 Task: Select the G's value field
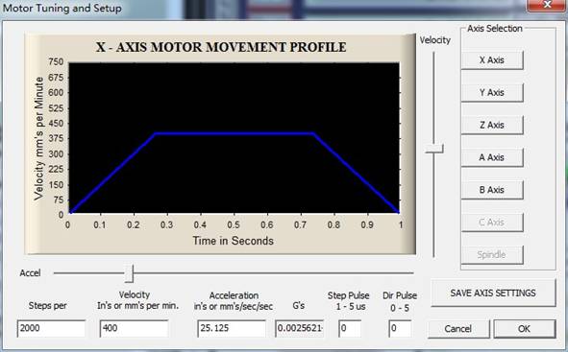click(299, 329)
